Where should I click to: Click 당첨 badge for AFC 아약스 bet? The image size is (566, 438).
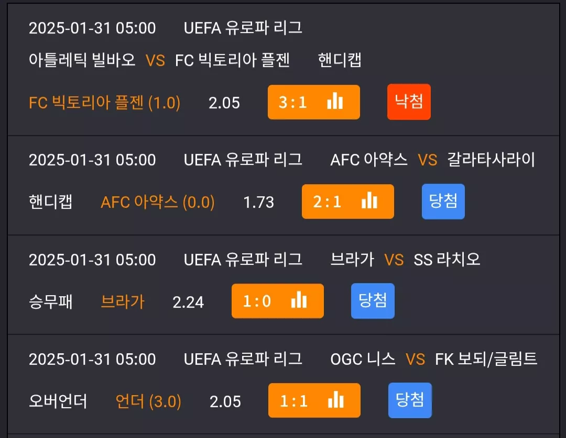coord(443,201)
